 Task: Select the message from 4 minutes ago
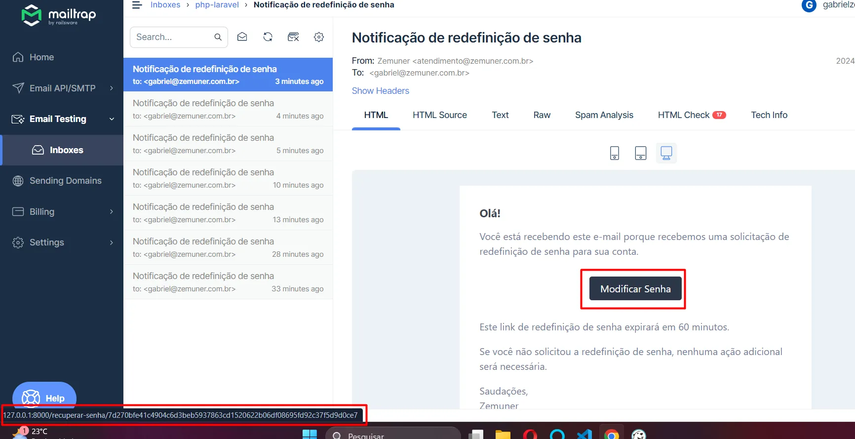(x=228, y=109)
